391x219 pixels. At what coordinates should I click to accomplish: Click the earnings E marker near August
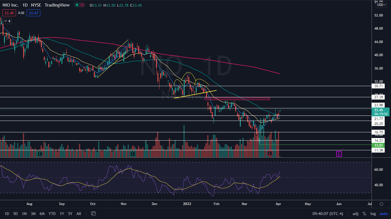(x=40, y=154)
